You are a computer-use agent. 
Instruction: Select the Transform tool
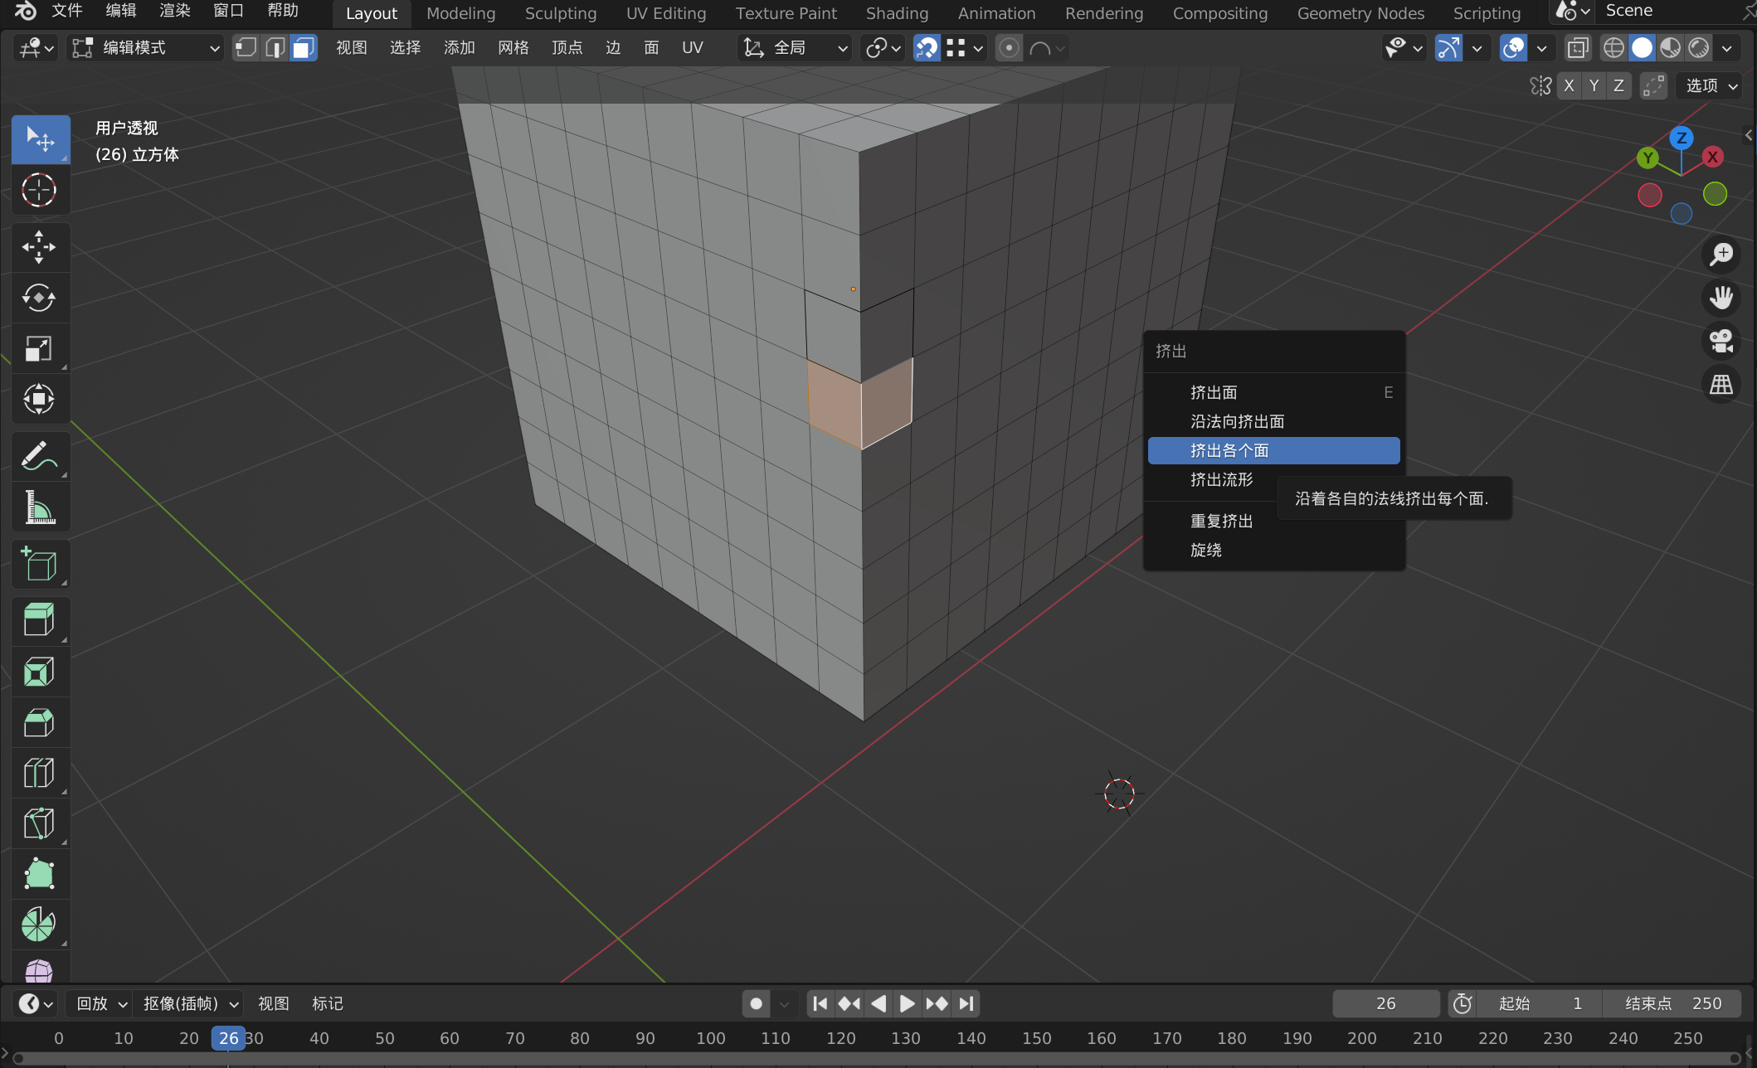pyautogui.click(x=40, y=399)
